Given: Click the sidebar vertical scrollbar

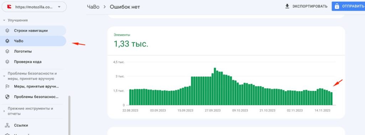Looking at the screenshot, I should 70,115.
